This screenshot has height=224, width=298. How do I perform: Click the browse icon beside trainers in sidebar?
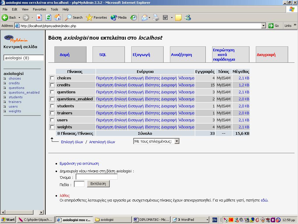[5, 102]
